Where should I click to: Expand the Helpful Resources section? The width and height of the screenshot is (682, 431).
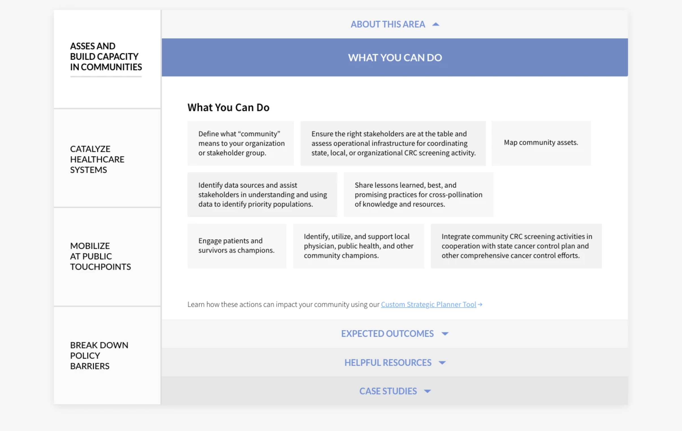point(387,363)
